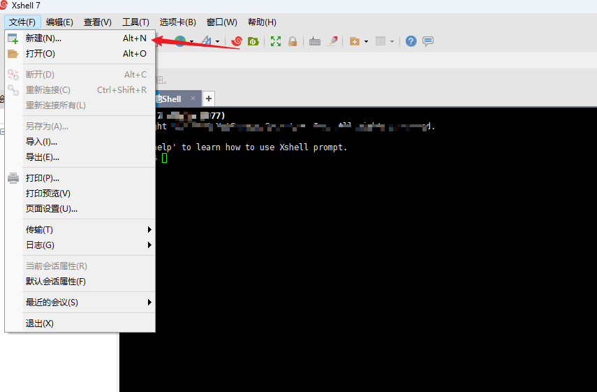Expand the 最近的会议(S) submenu arrow
Viewport: 597px width, 392px height.
(x=149, y=302)
